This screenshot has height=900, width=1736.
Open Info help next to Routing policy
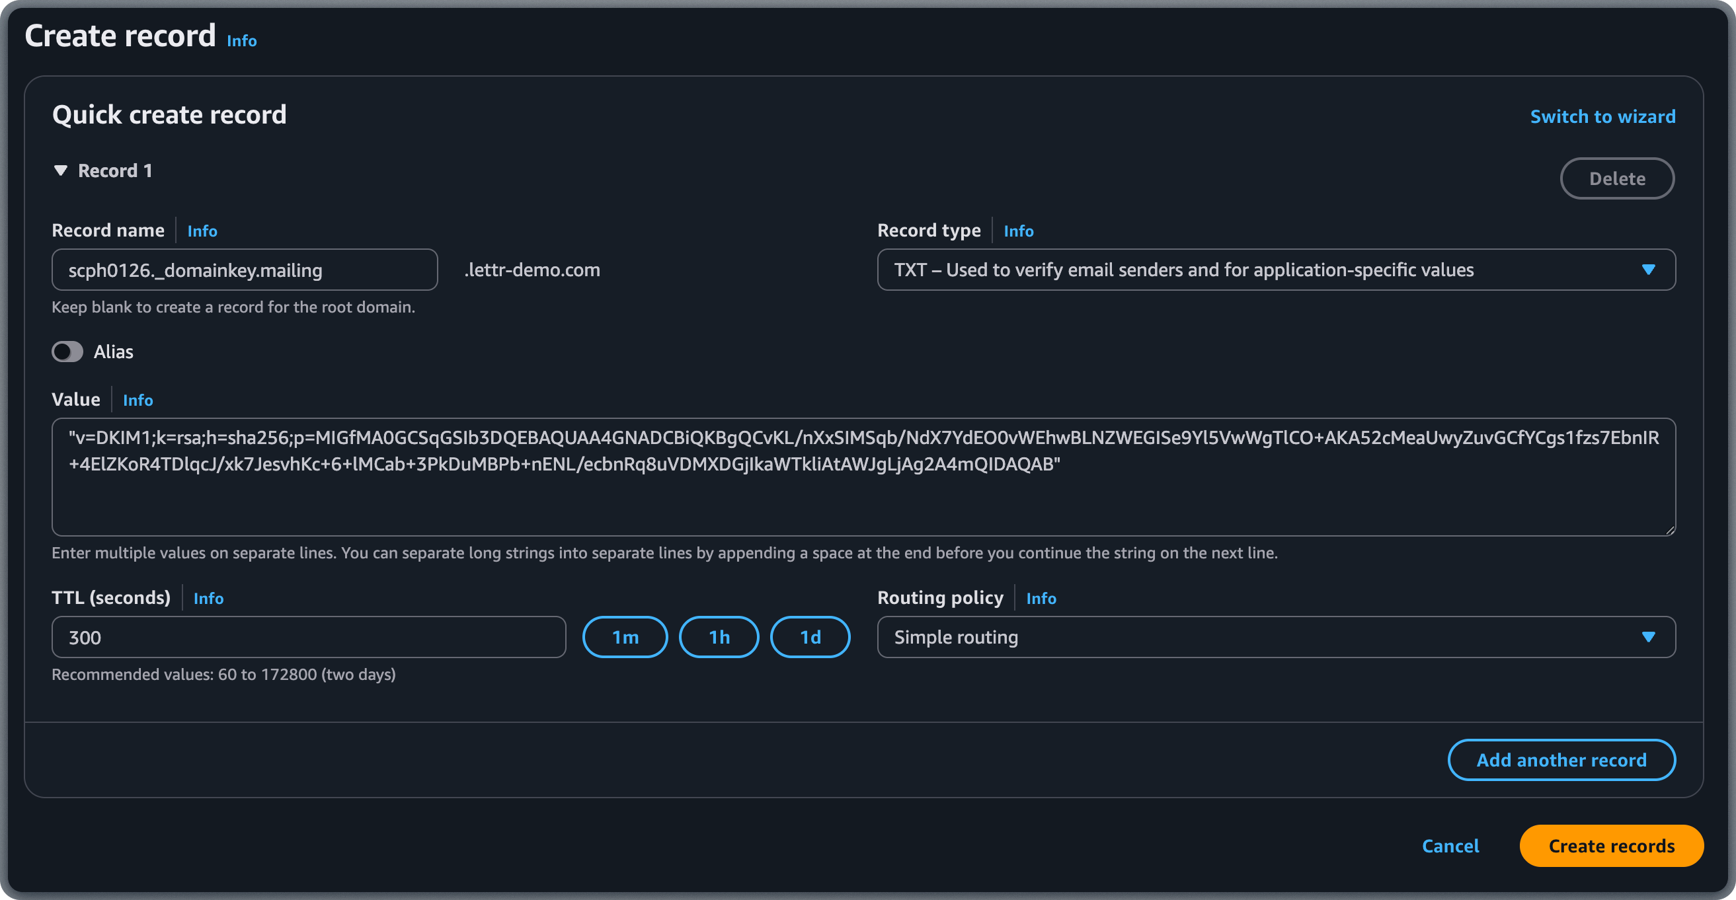coord(1041,597)
